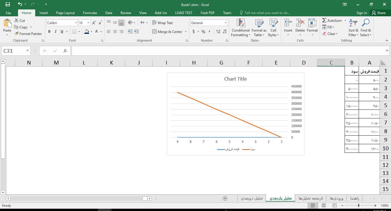The height and width of the screenshot is (211, 391).
Task: Toggle underline formatting
Action: tap(62, 32)
